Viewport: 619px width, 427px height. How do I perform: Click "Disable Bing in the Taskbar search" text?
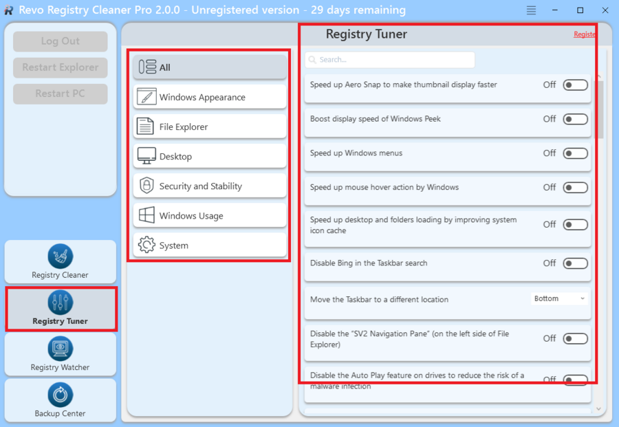pos(369,263)
